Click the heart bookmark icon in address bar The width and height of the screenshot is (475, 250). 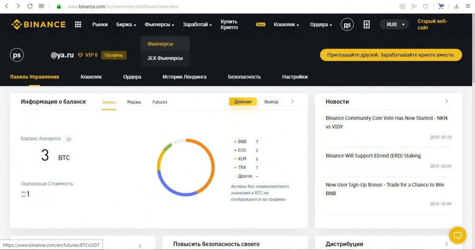point(425,7)
